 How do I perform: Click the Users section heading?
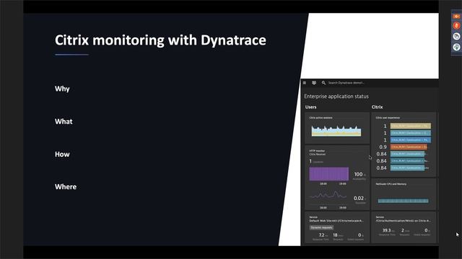(x=311, y=107)
